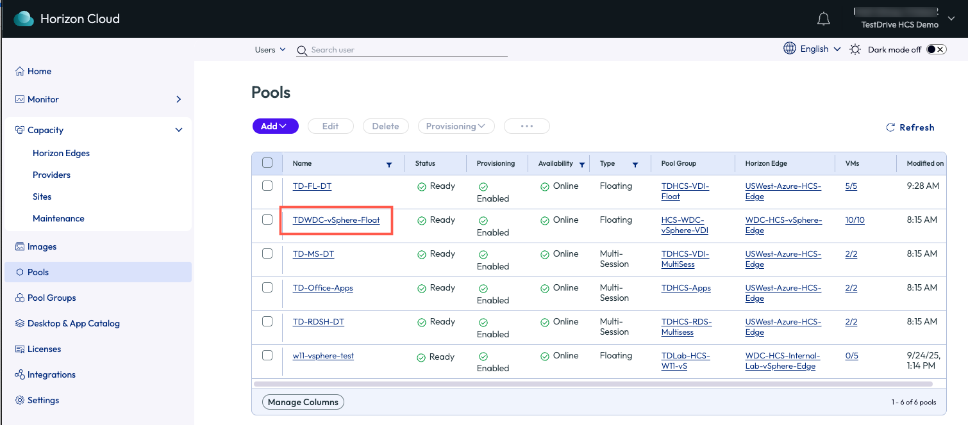Viewport: 968px width, 425px height.
Task: Open the TDWDC-vSphere-Float pool link
Action: (336, 220)
